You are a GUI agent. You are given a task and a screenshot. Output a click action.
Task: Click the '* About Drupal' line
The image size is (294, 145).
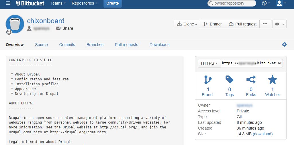tap(25, 74)
